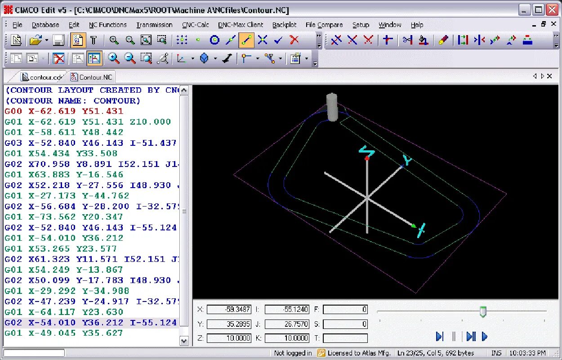Open the NC Functions menu
This screenshot has height=360, width=562.
pos(108,25)
